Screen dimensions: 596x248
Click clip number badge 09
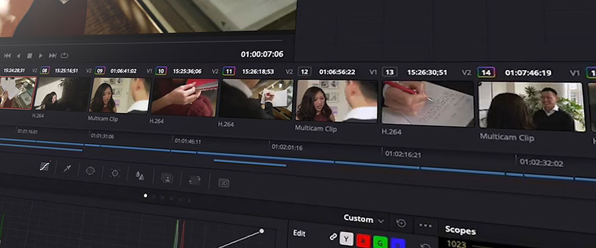pos(100,71)
